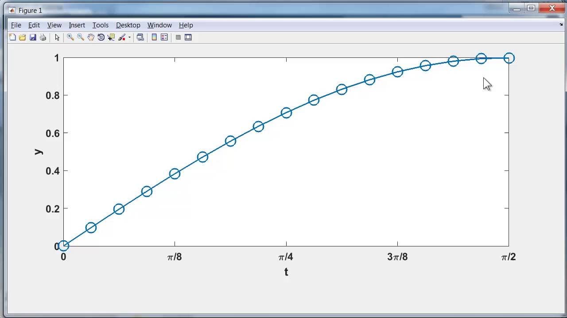This screenshot has height=318, width=567.
Task: Select the Rotate 3D tool
Action: [x=101, y=38]
